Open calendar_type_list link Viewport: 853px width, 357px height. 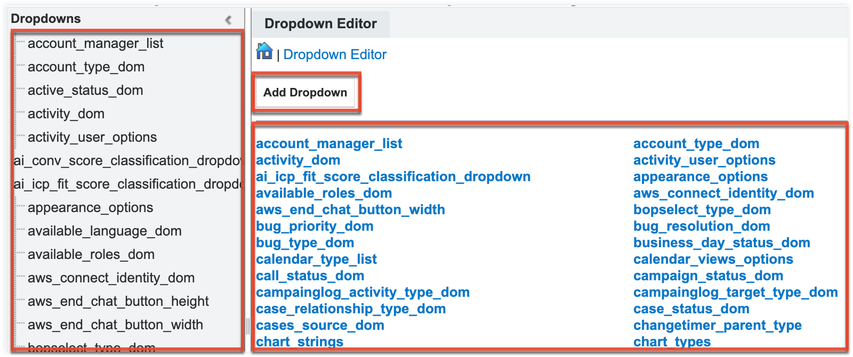tap(316, 259)
